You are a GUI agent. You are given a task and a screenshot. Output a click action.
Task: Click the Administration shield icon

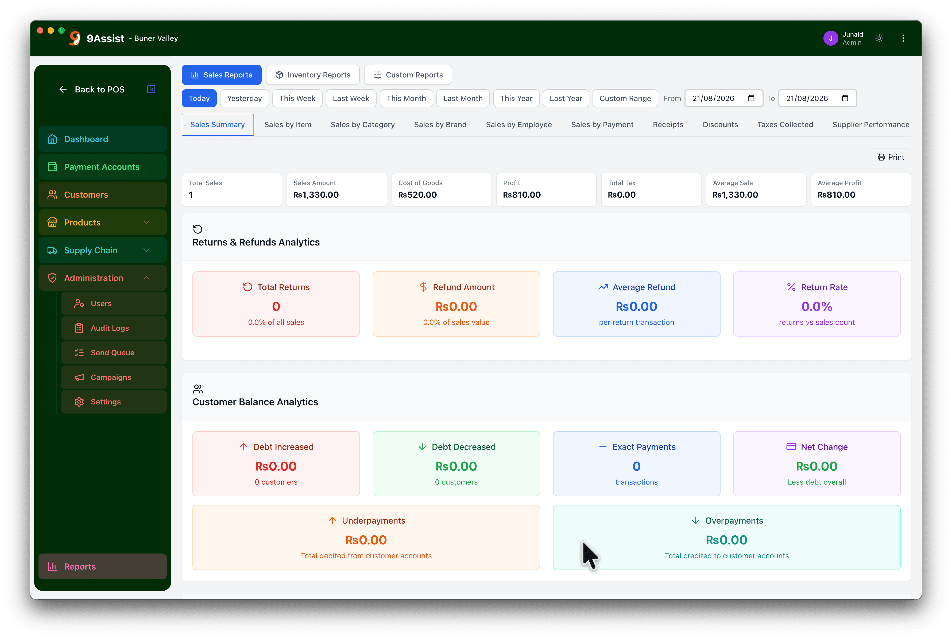click(52, 278)
